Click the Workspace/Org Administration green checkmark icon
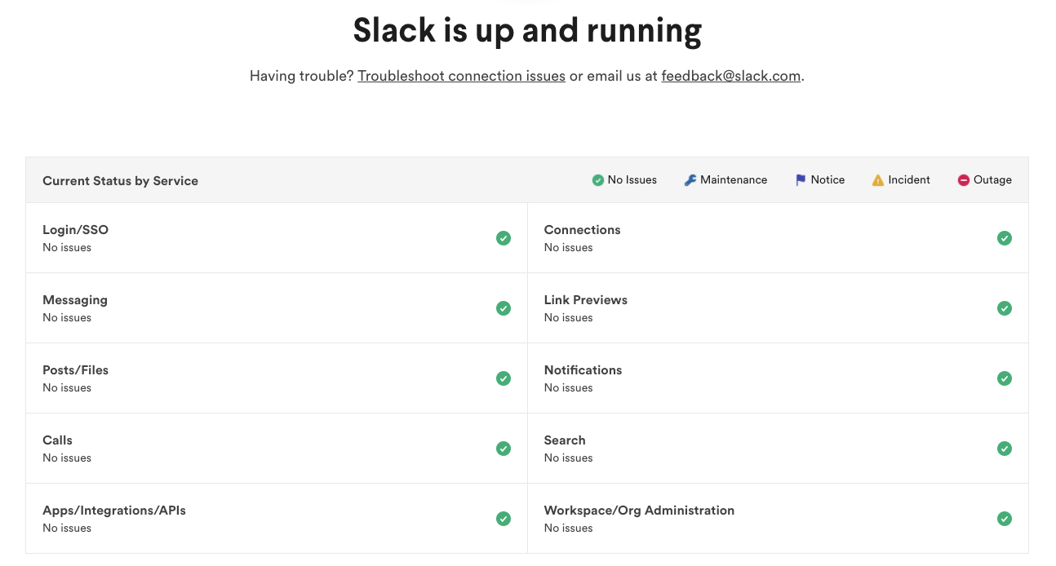 click(1005, 519)
